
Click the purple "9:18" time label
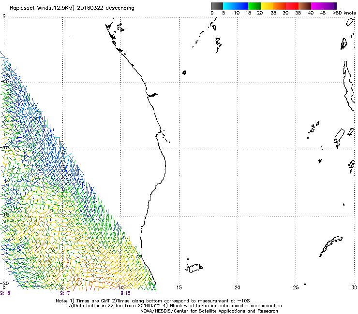126,293
